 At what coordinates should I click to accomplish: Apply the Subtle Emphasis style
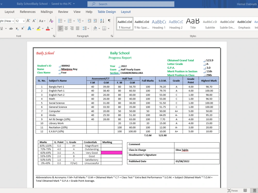tap(227, 23)
